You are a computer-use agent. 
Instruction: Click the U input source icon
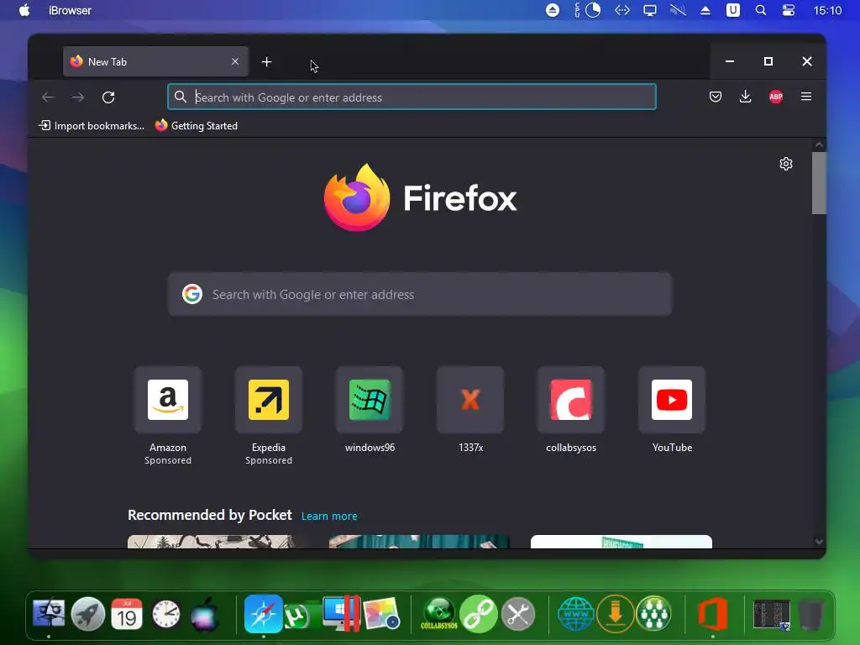coord(732,10)
